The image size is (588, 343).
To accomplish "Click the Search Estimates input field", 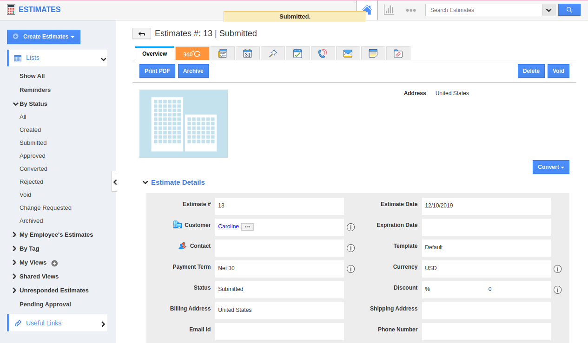I will coord(483,10).
